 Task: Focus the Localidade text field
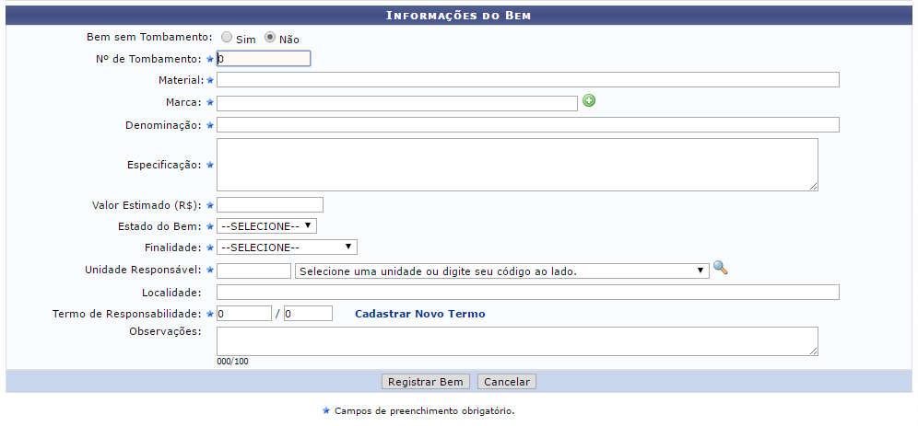527,293
